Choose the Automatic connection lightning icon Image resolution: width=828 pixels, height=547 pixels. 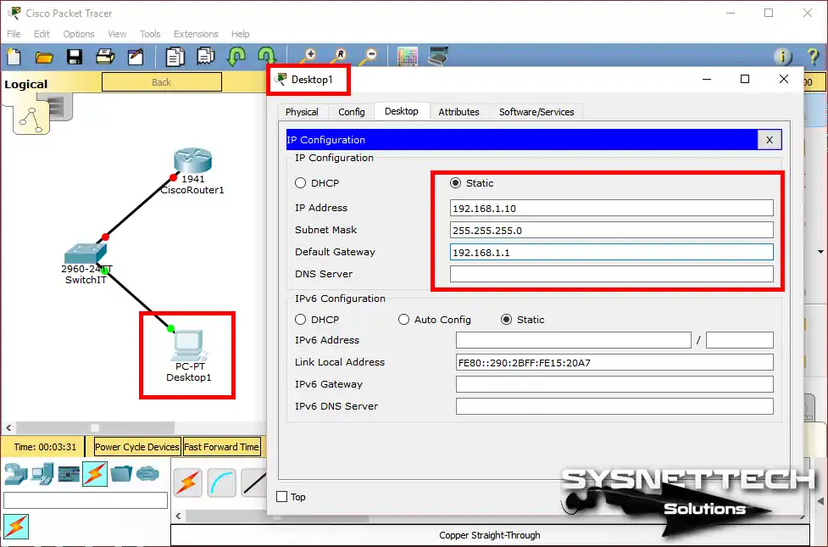[x=187, y=481]
